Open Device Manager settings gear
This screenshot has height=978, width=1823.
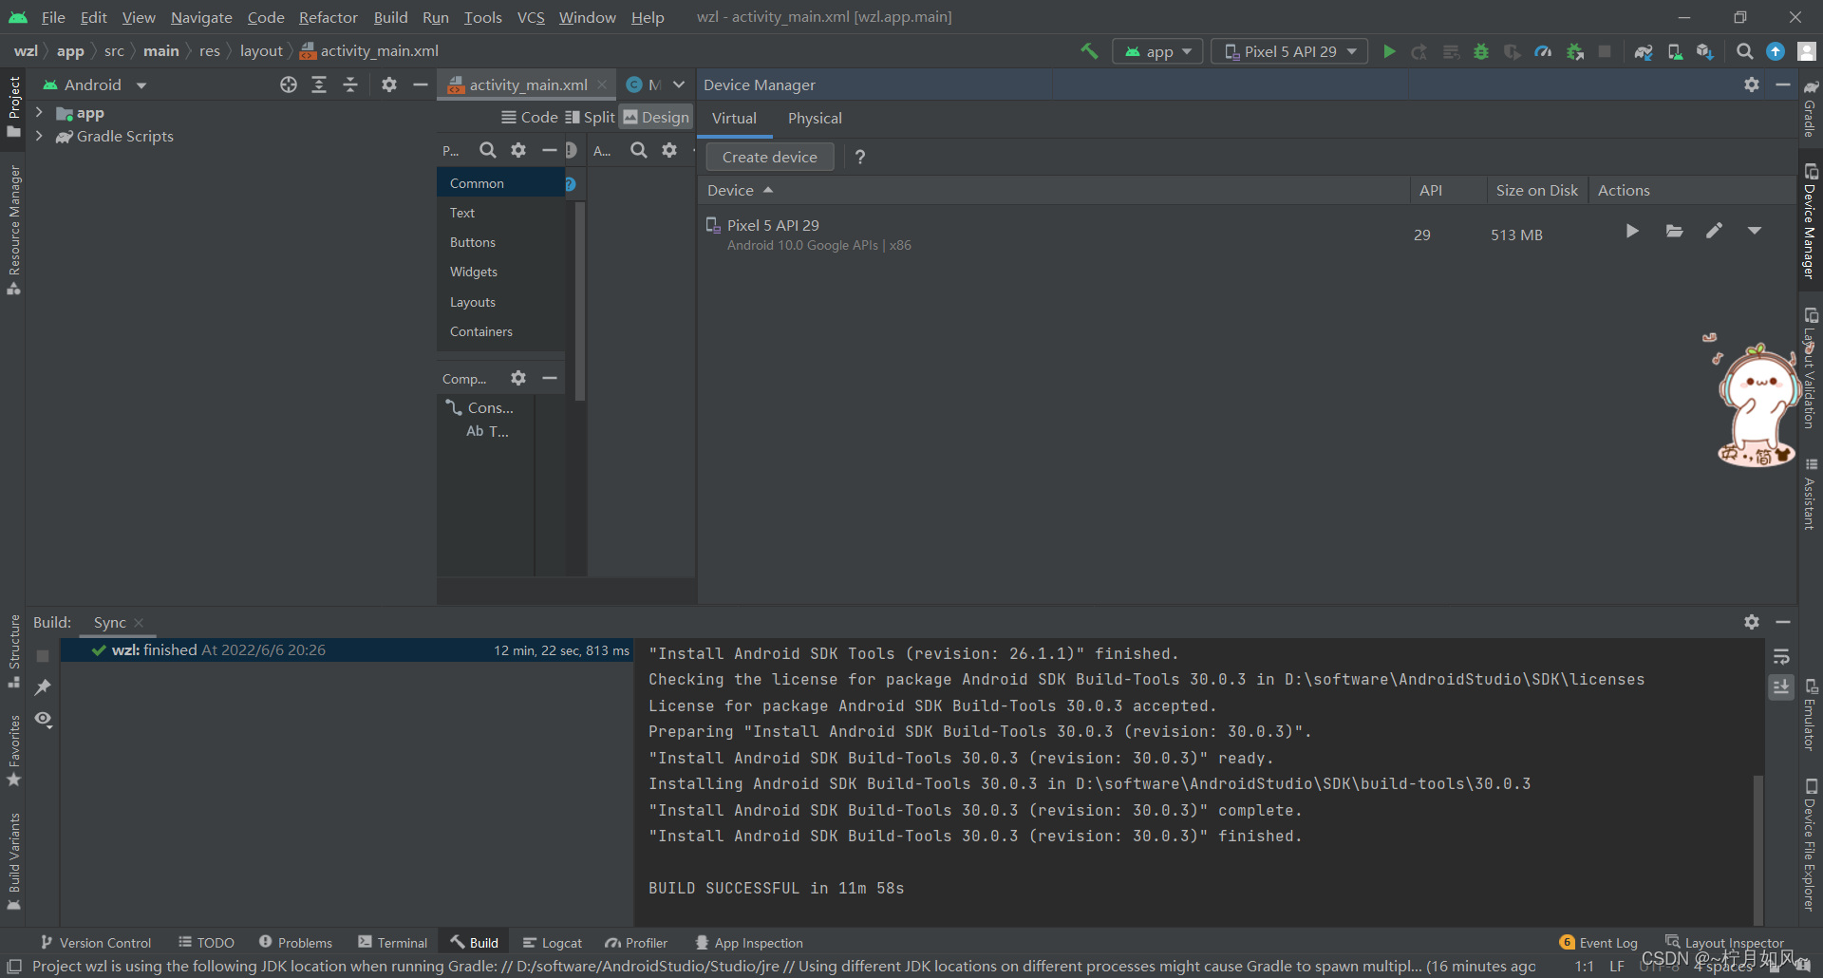click(1752, 85)
